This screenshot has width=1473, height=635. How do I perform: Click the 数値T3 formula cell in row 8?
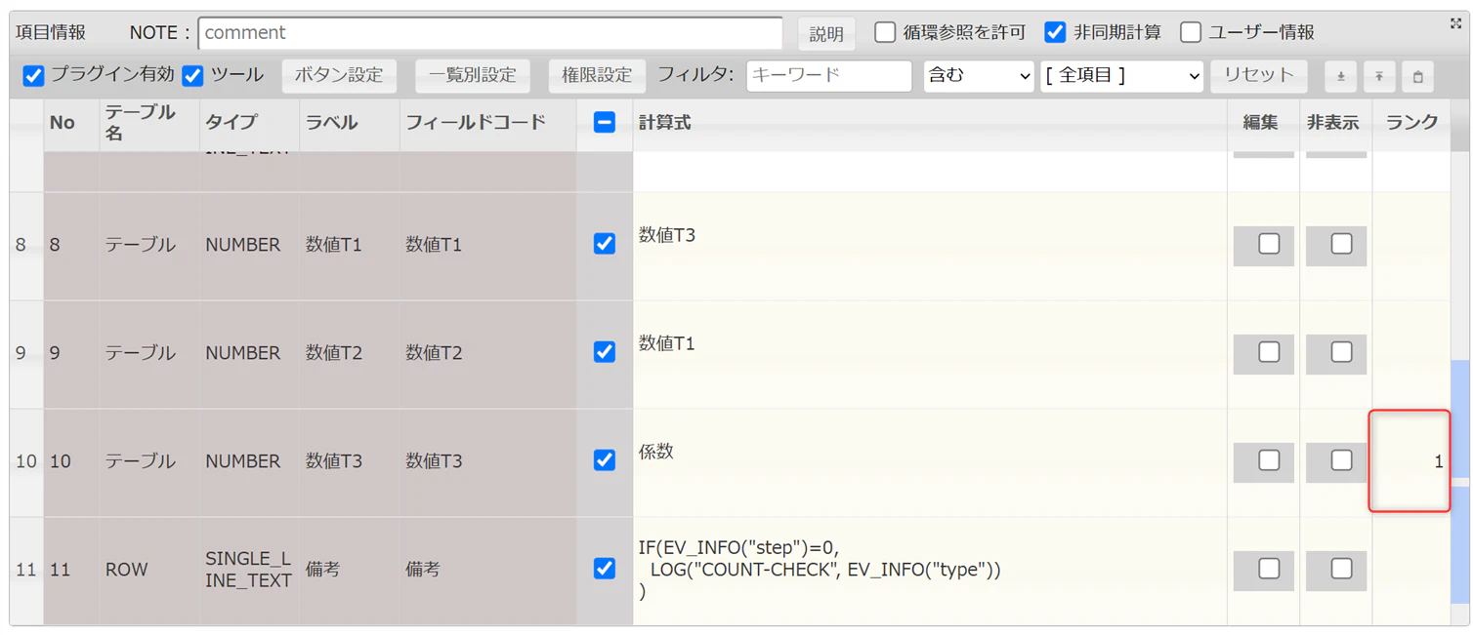(x=930, y=246)
